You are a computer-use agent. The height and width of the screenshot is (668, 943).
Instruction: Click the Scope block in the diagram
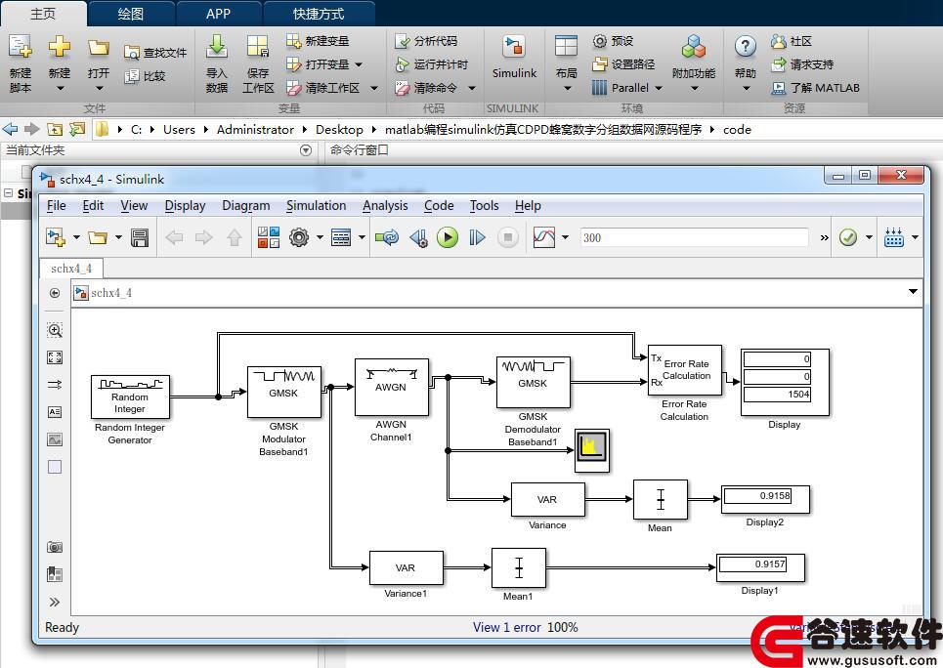[x=592, y=450]
